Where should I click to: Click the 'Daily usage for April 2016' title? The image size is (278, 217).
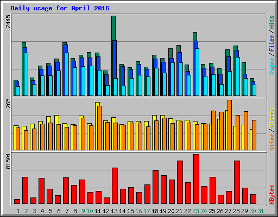pos(60,8)
